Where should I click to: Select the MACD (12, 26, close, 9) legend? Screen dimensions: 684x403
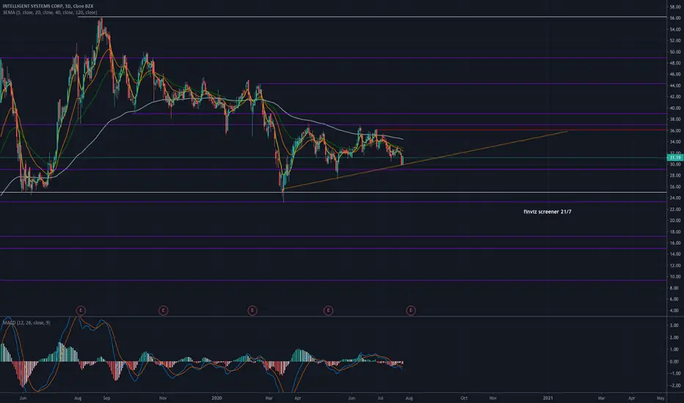26,322
